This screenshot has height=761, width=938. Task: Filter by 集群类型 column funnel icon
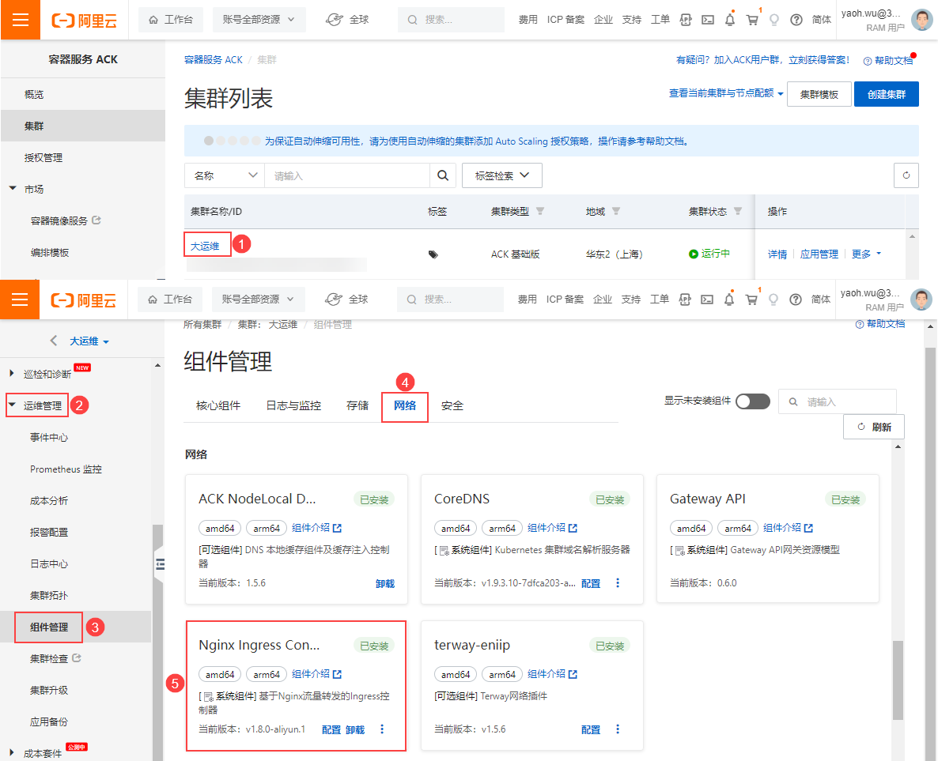pyautogui.click(x=540, y=211)
